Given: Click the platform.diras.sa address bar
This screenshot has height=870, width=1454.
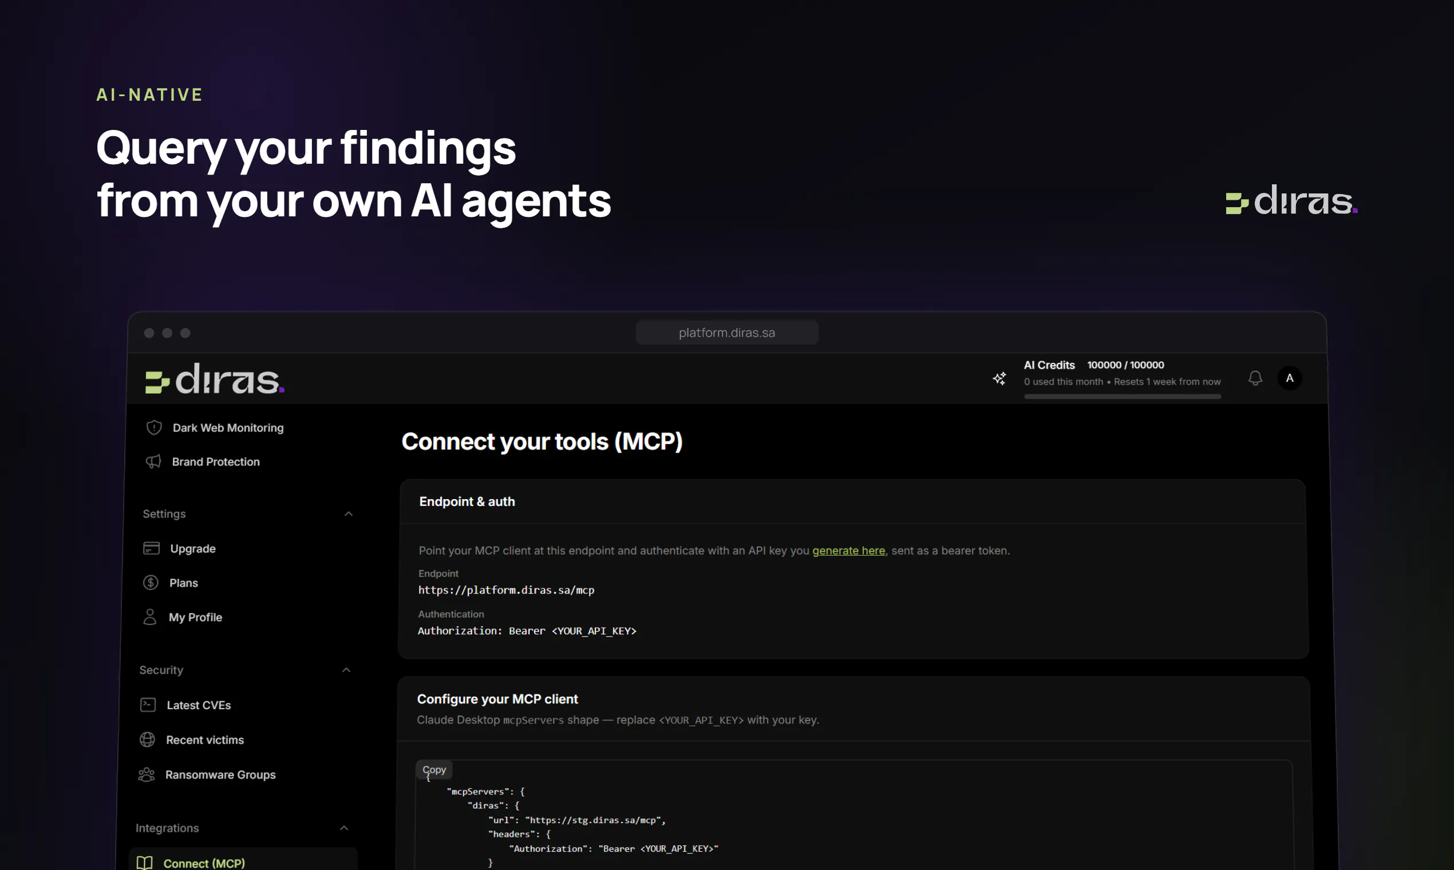Looking at the screenshot, I should coord(727,333).
